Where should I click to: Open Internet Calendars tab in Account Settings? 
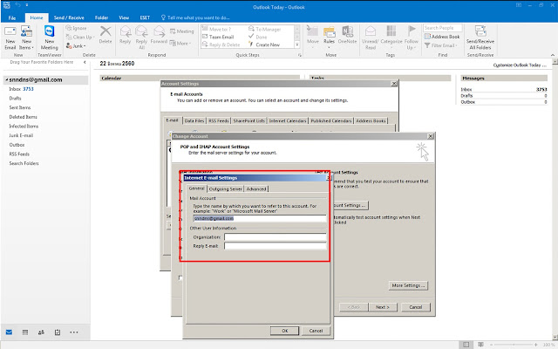pos(288,120)
